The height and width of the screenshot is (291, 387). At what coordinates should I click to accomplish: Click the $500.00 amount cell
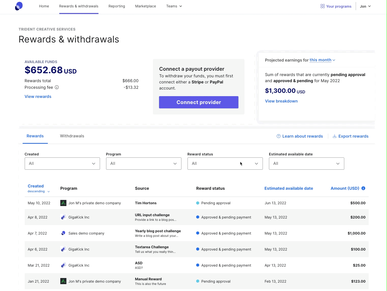pos(358,203)
